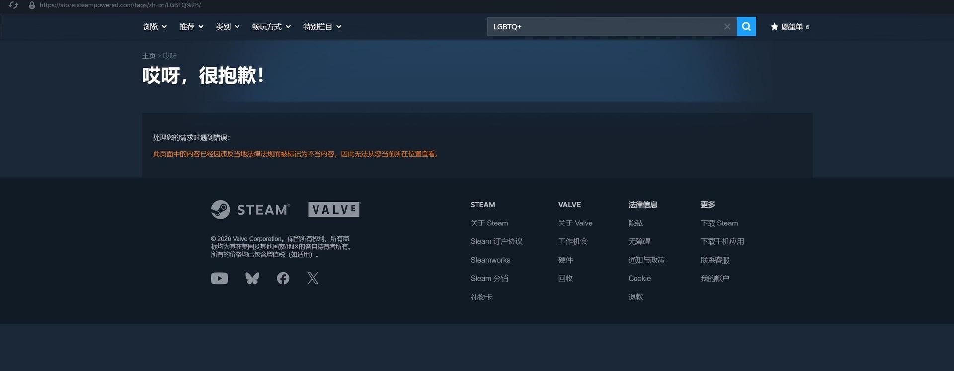
Task: Click the address bar lock icon
Action: [x=32, y=5]
